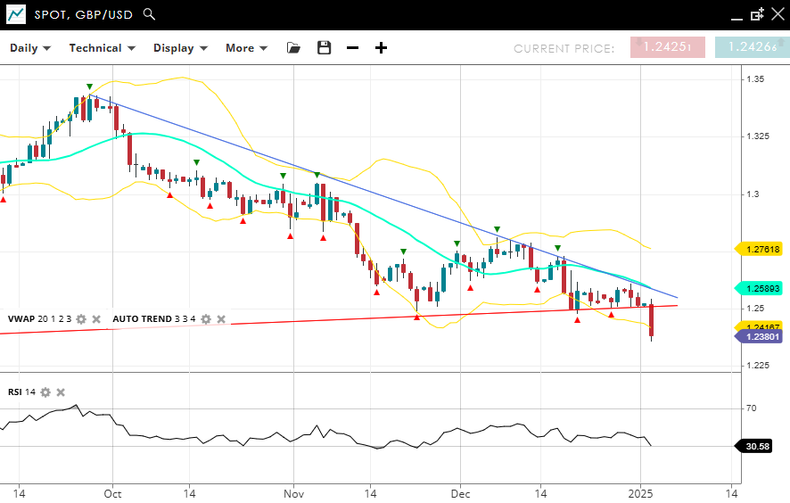Pop out the chart window
Screen dimensions: 790x503
click(x=757, y=14)
